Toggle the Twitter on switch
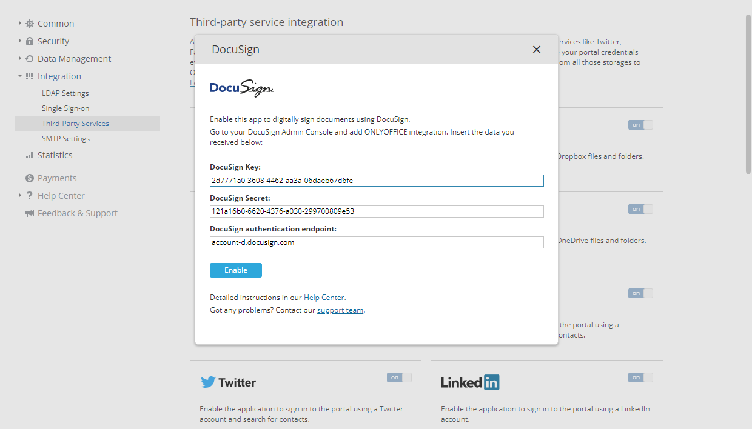Screen dimensions: 752x429 pyautogui.click(x=399, y=377)
